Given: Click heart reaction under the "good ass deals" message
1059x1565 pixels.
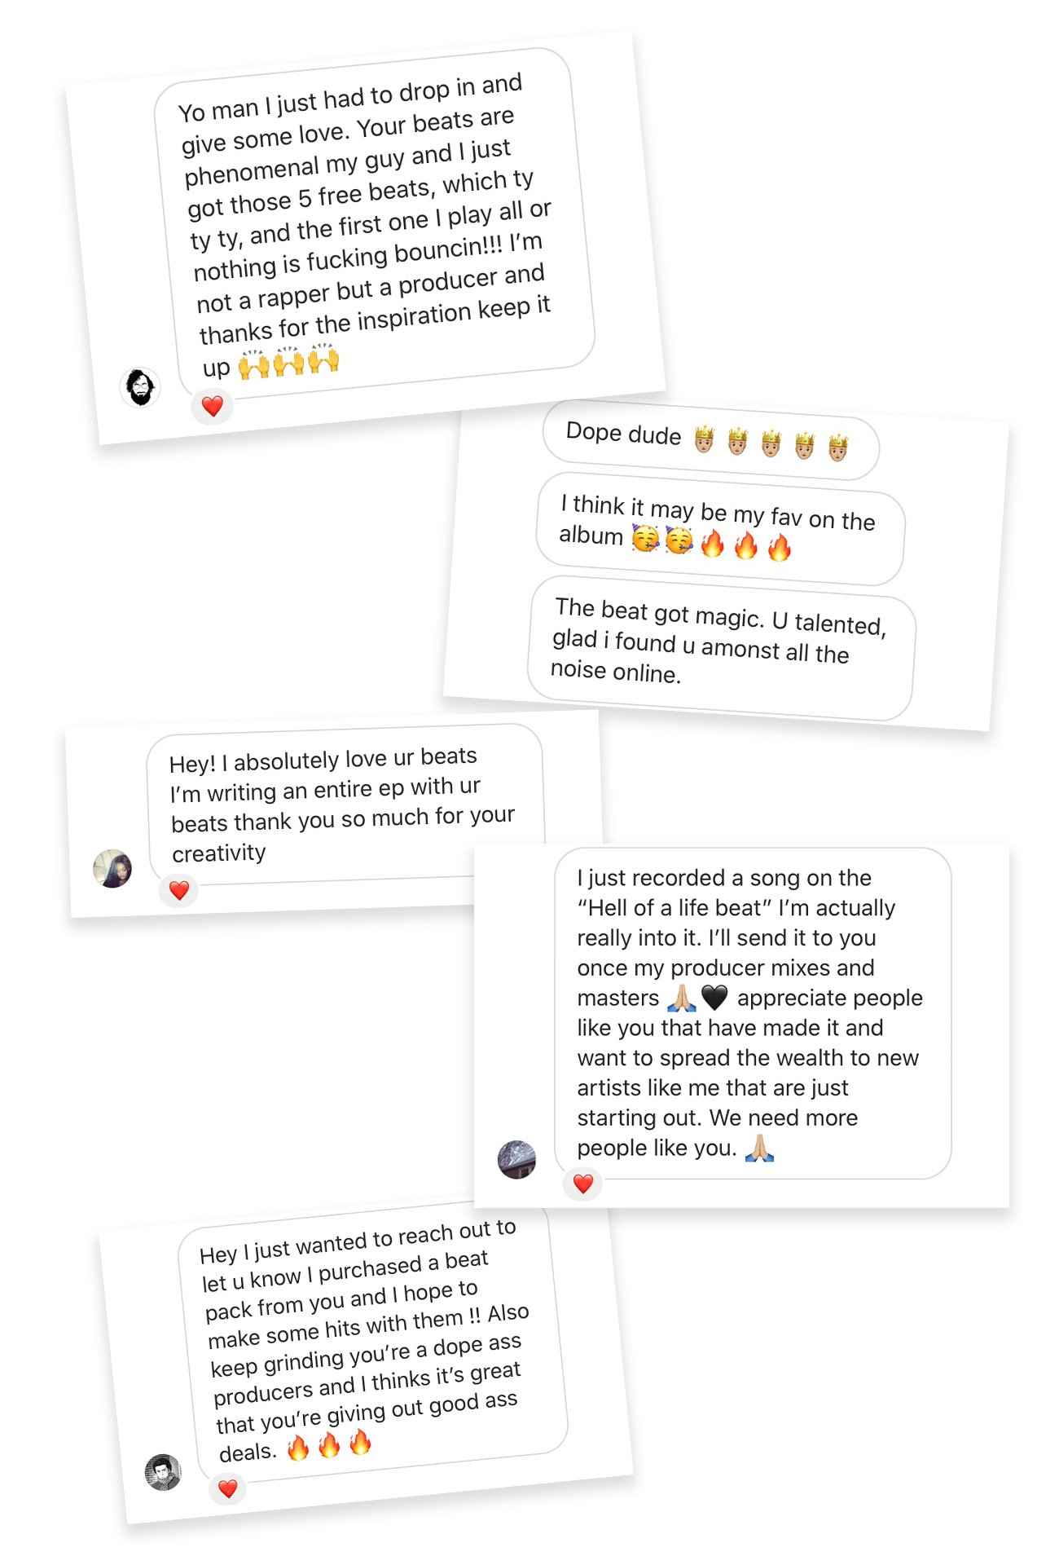Looking at the screenshot, I should click(228, 1488).
